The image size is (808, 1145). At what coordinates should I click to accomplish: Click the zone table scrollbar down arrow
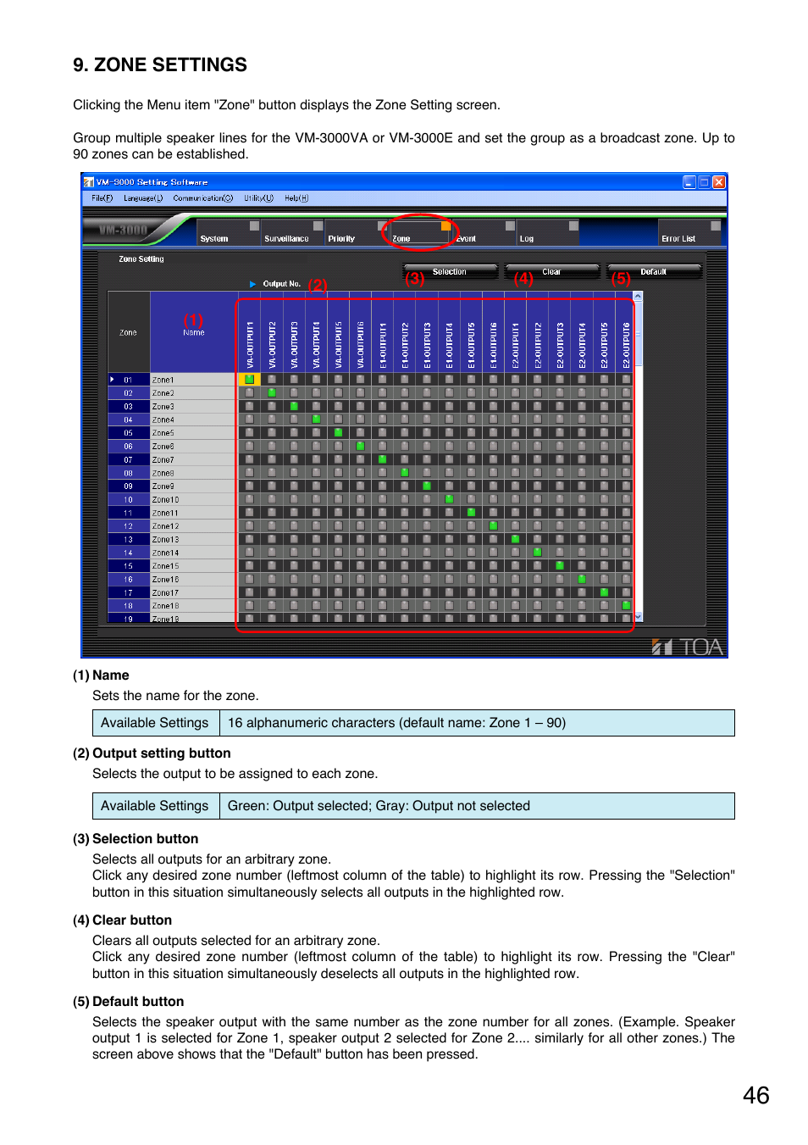(x=639, y=617)
